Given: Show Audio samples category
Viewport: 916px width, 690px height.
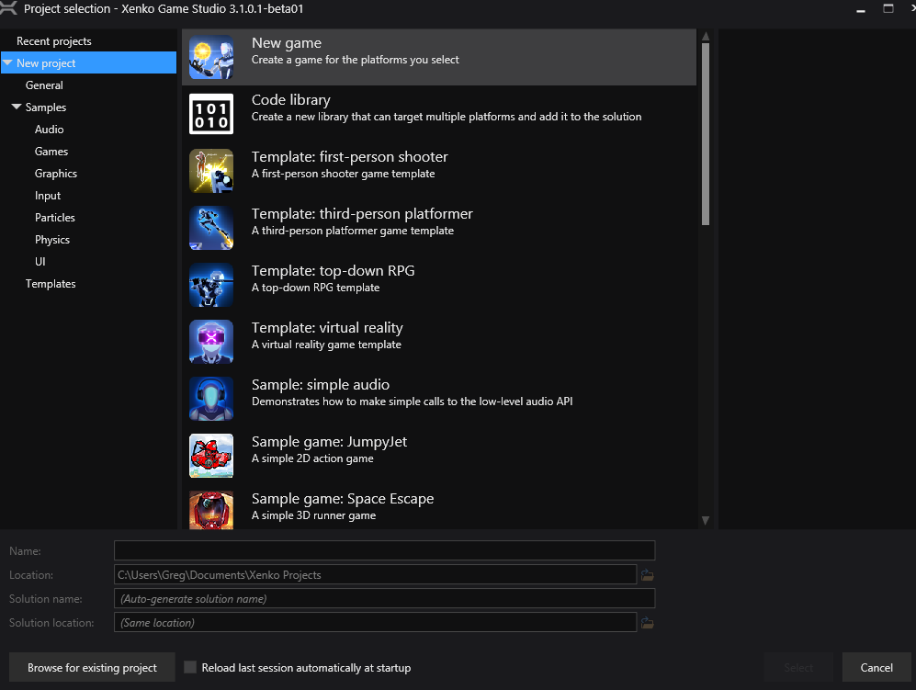Looking at the screenshot, I should pos(49,130).
